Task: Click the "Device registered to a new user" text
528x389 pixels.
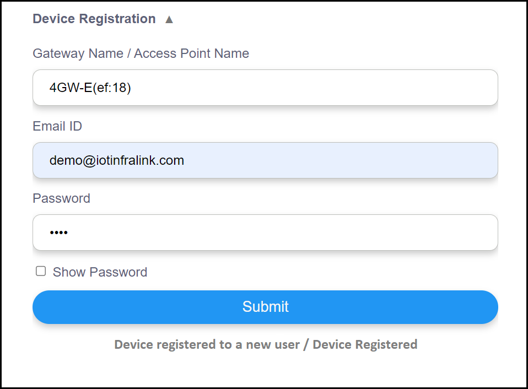Action: tap(207, 344)
